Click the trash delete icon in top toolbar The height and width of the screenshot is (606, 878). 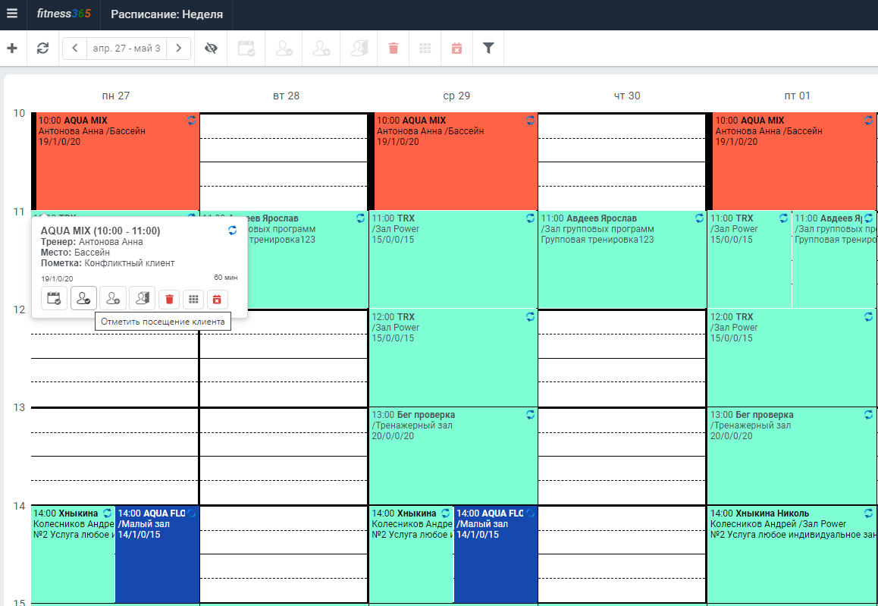coord(394,49)
